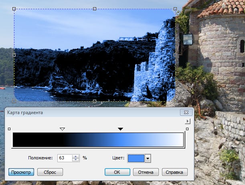This screenshot has height=185, width=245.
Task: Focus the Положение percentage input field
Action: pyautogui.click(x=65, y=158)
